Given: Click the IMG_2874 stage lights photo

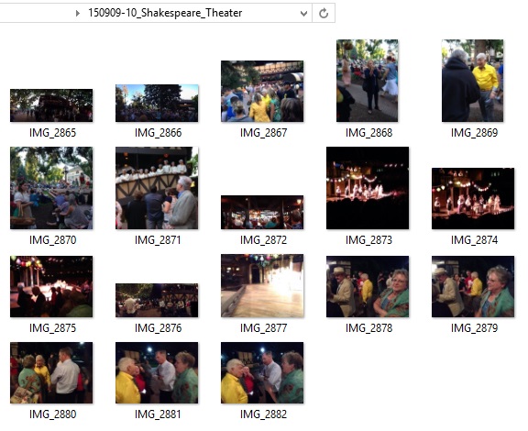Looking at the screenshot, I should pos(473,199).
